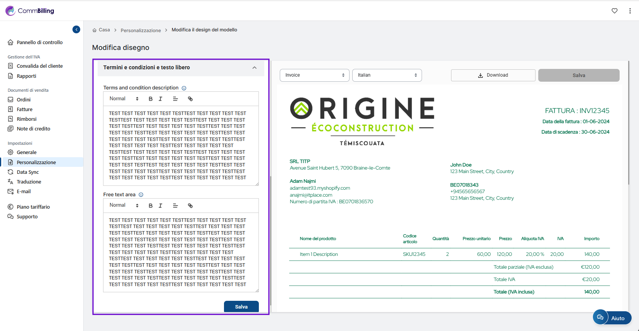Open the Italian language dropdown

coord(387,75)
